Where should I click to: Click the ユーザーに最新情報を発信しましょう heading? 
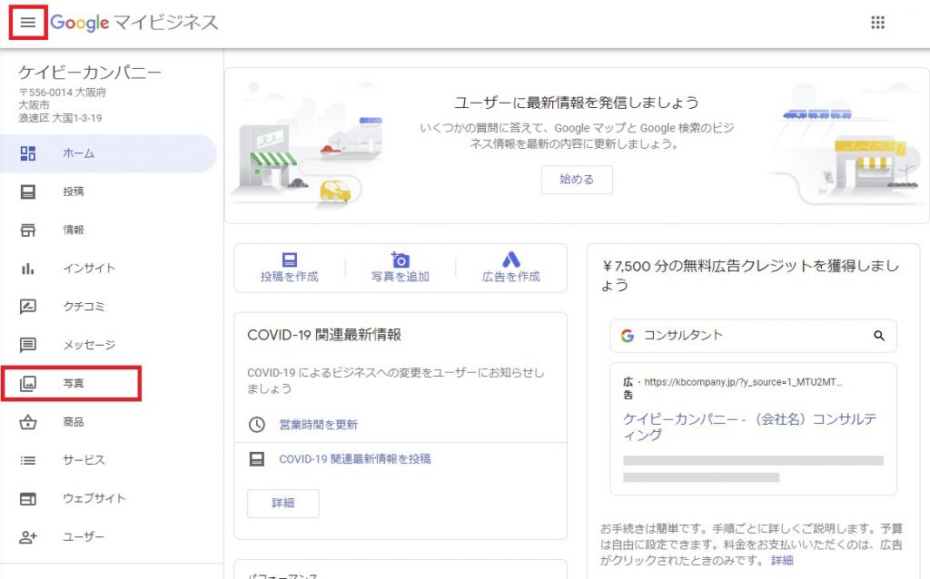tap(577, 103)
